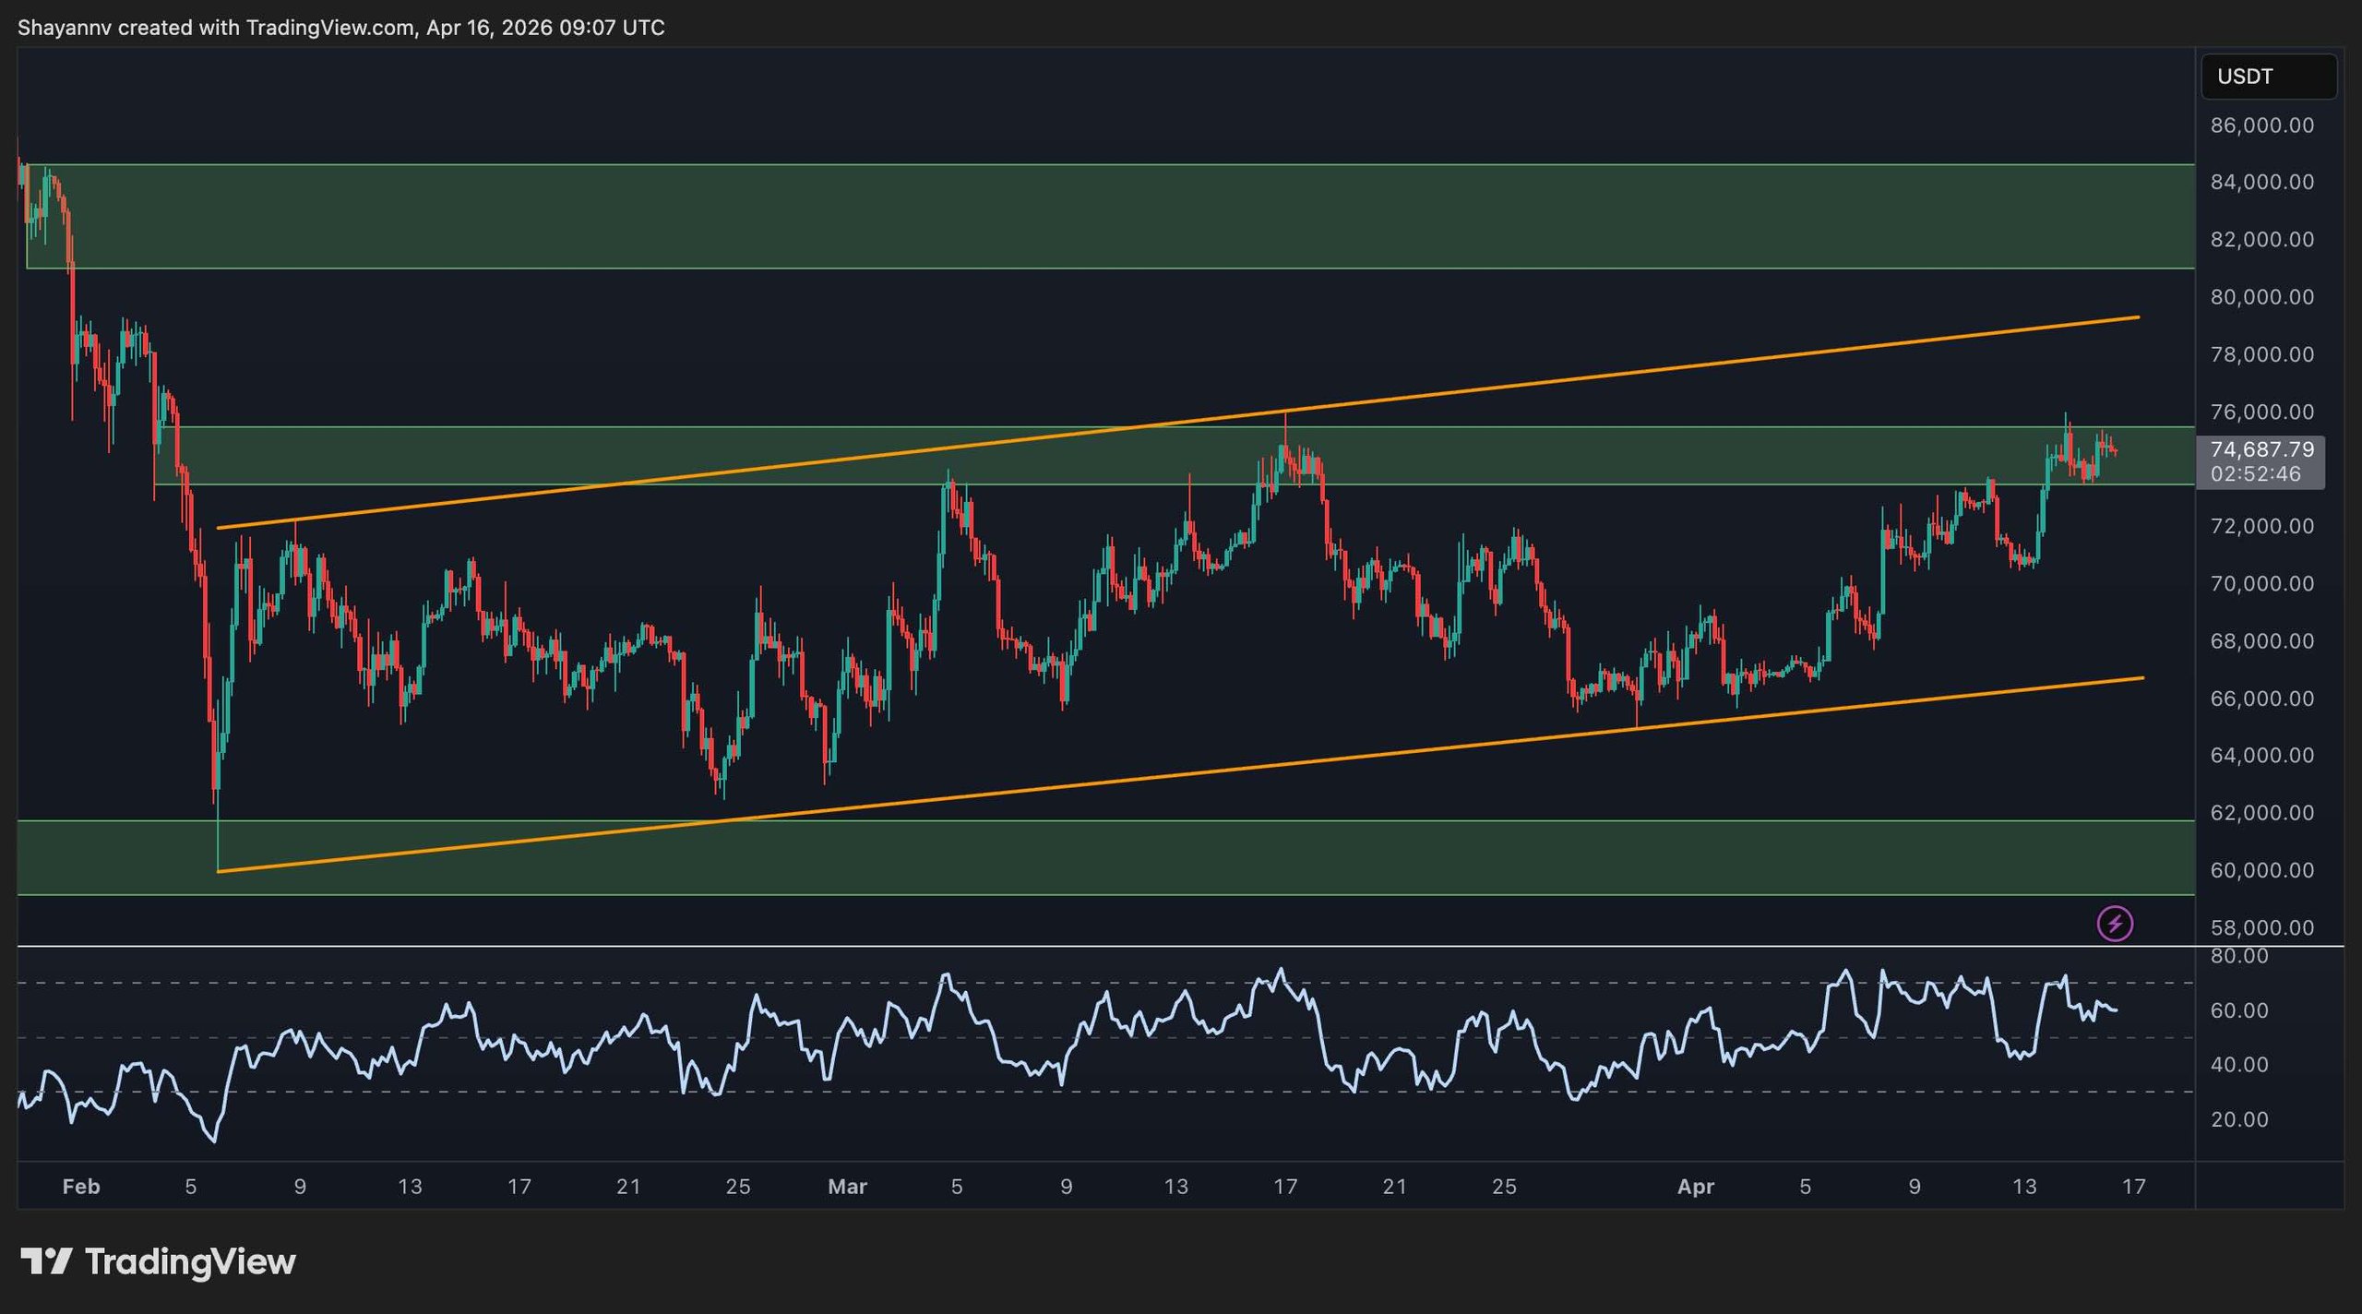
Task: Select the lower orange channel trendline
Action: coord(1107,784)
